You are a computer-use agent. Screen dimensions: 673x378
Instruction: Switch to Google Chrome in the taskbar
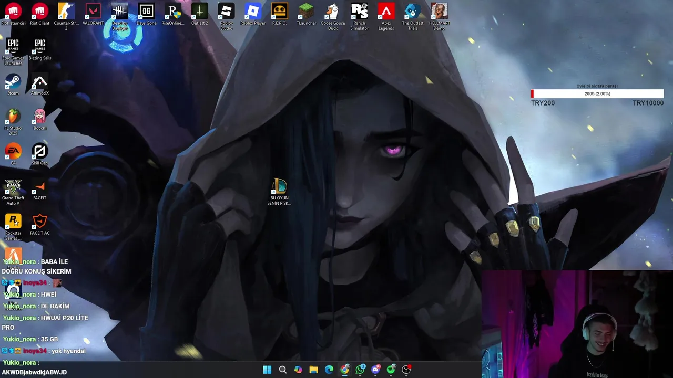(344, 370)
